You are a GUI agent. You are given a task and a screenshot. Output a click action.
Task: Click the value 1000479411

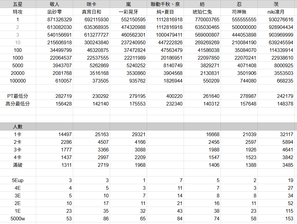[169, 35]
